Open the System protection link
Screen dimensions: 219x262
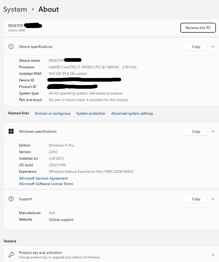[x=91, y=113]
